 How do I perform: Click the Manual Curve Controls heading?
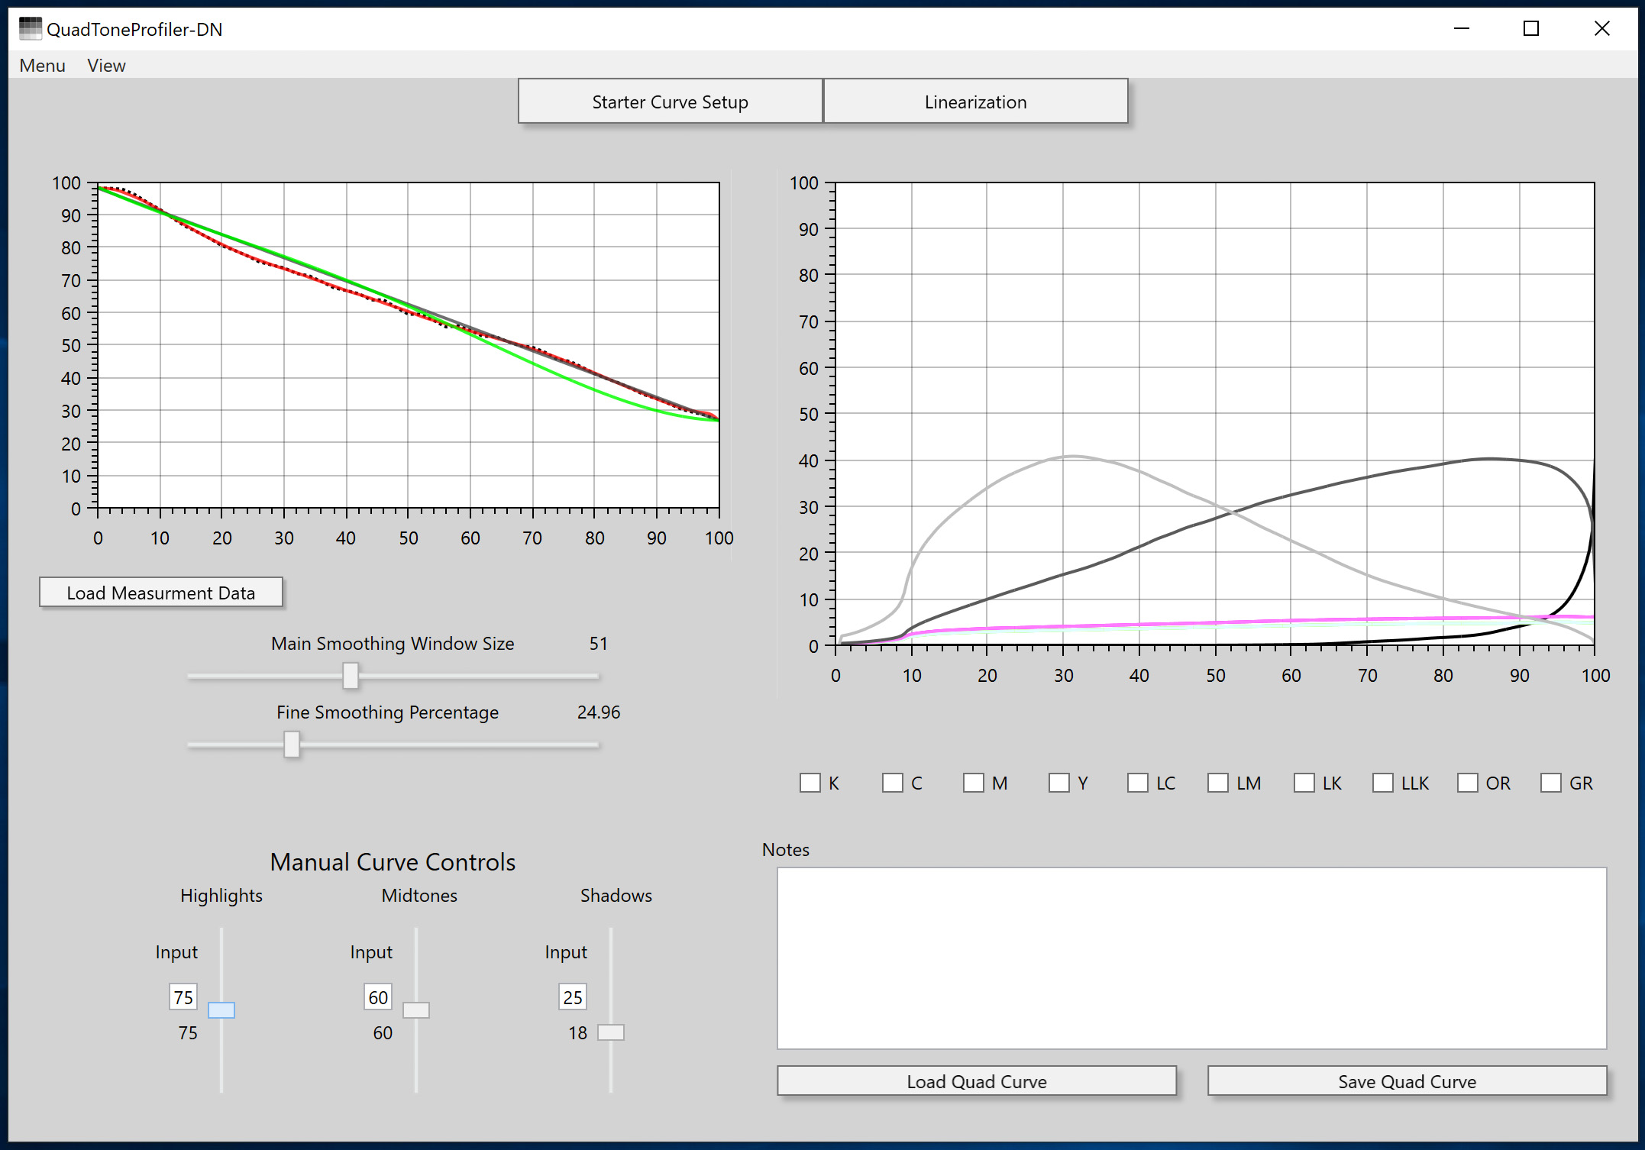pyautogui.click(x=393, y=862)
